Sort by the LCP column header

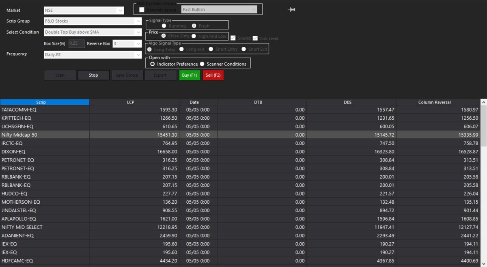[x=134, y=102]
